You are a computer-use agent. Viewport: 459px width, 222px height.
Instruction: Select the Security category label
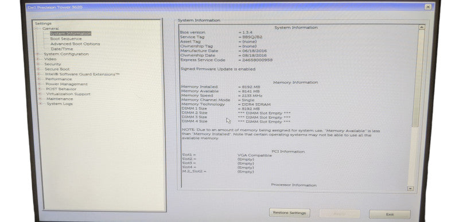[x=53, y=64]
